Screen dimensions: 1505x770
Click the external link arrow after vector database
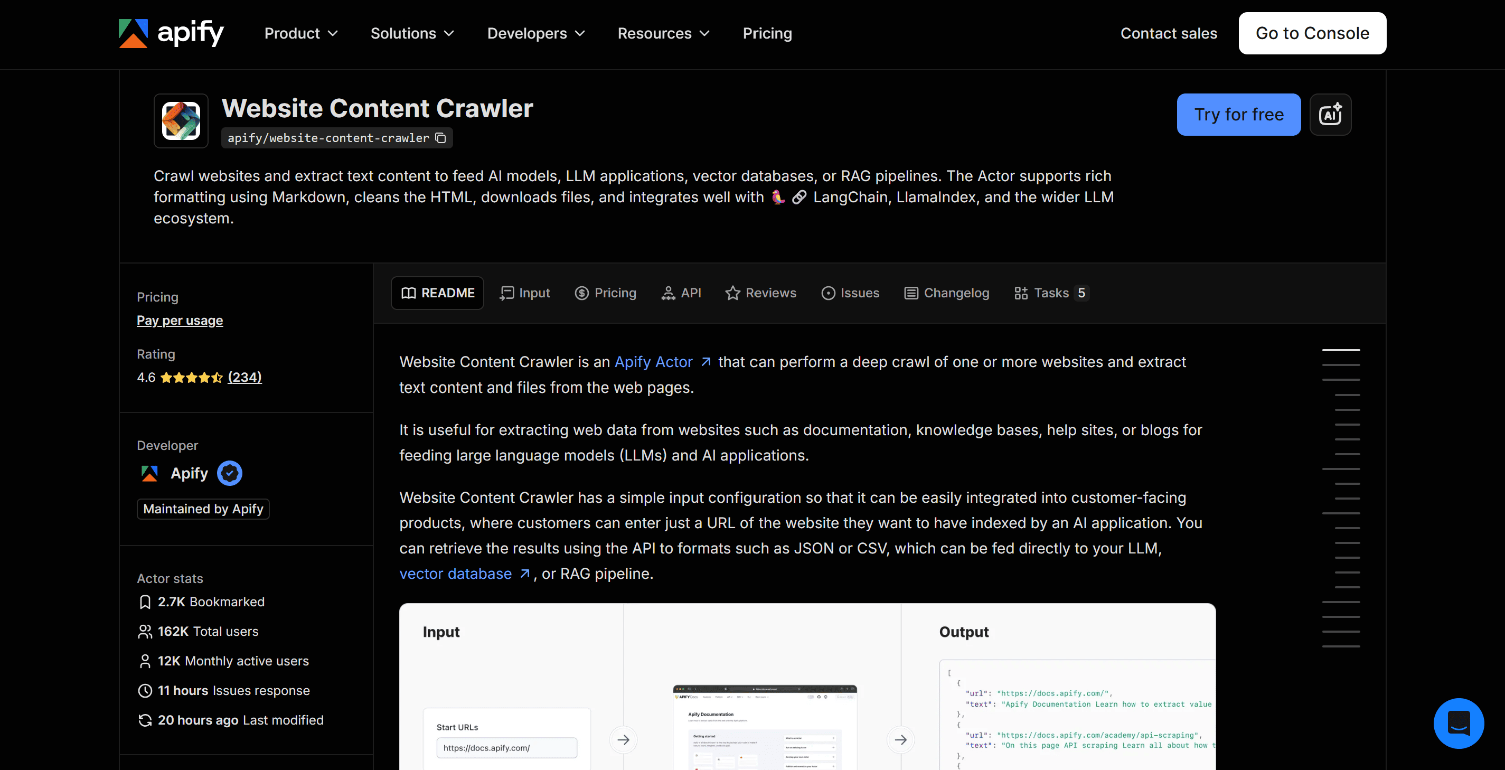(525, 574)
